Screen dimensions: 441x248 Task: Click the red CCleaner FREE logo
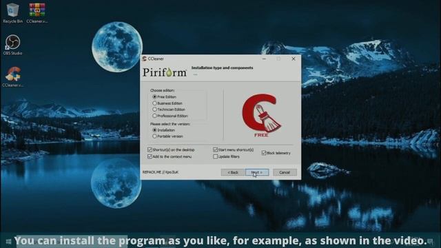(x=262, y=115)
